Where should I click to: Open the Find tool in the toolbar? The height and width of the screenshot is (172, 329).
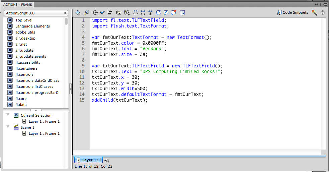point(86,13)
